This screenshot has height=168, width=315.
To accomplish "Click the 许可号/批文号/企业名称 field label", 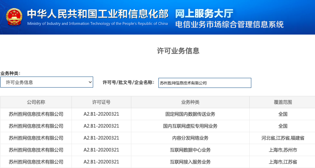I will tap(129, 82).
